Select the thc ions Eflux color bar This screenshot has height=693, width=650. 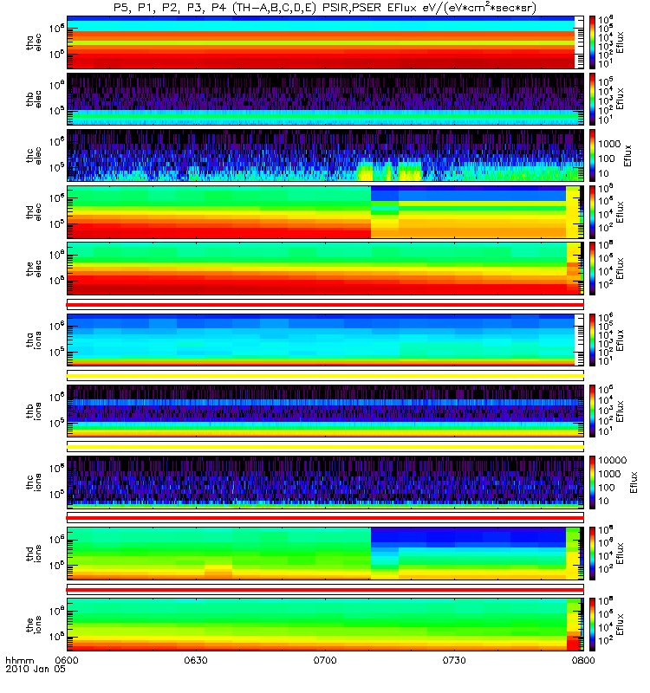592,483
